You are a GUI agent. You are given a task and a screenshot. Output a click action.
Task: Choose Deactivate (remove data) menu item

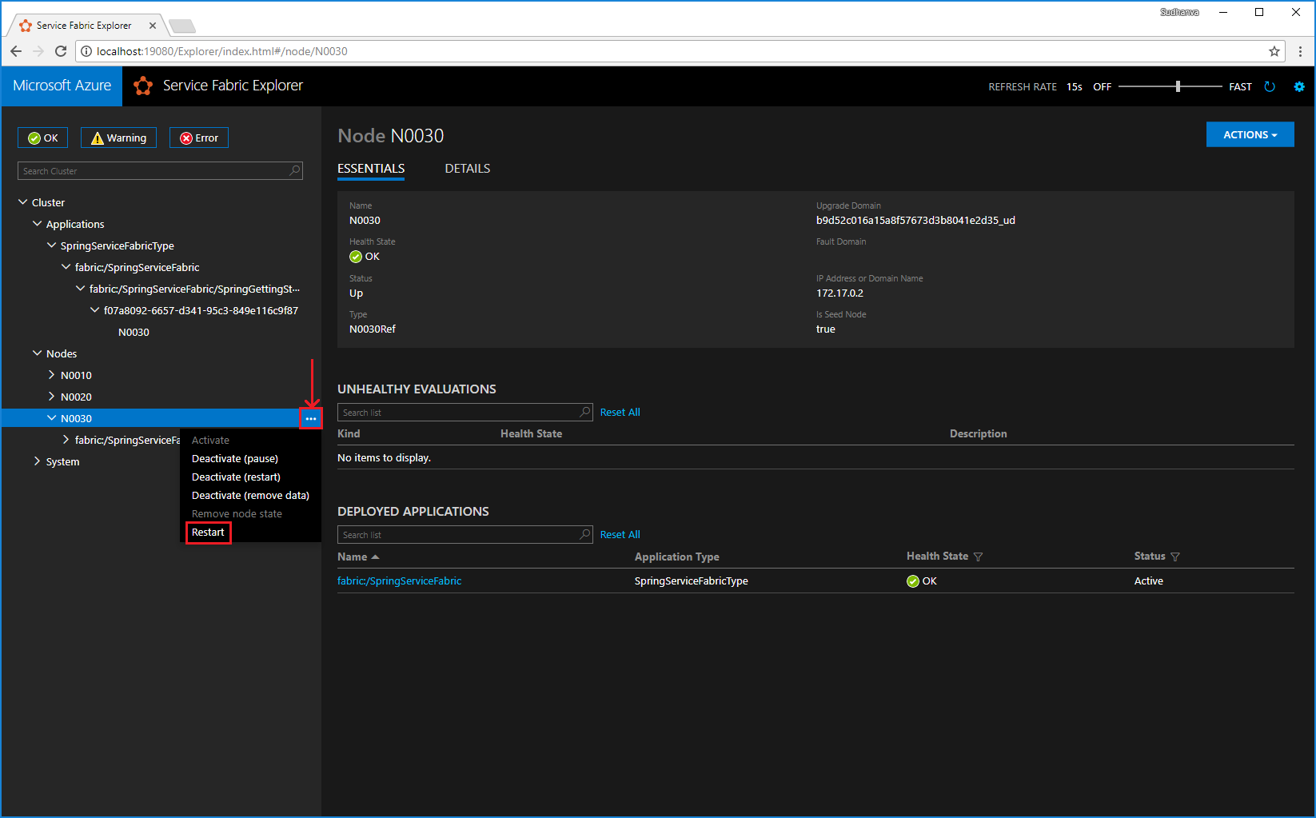(250, 495)
